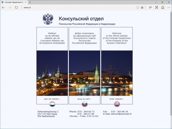
Task: Open a new tab with plus button
Action: 30,2
